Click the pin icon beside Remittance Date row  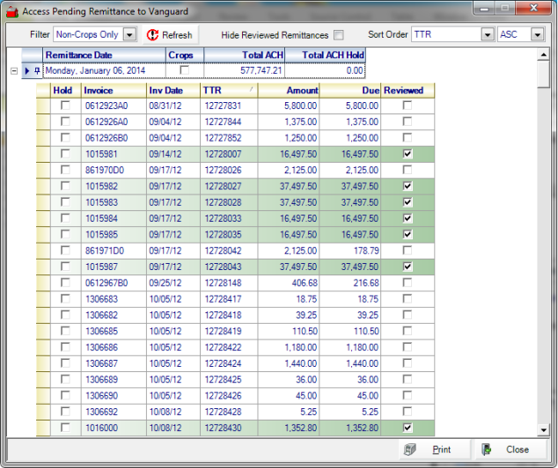coord(36,70)
